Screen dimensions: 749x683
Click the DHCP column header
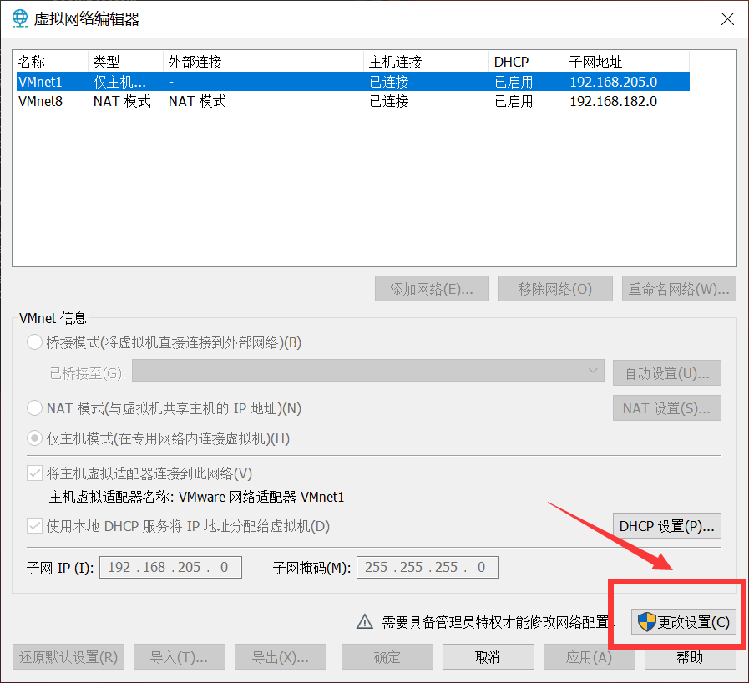point(526,62)
